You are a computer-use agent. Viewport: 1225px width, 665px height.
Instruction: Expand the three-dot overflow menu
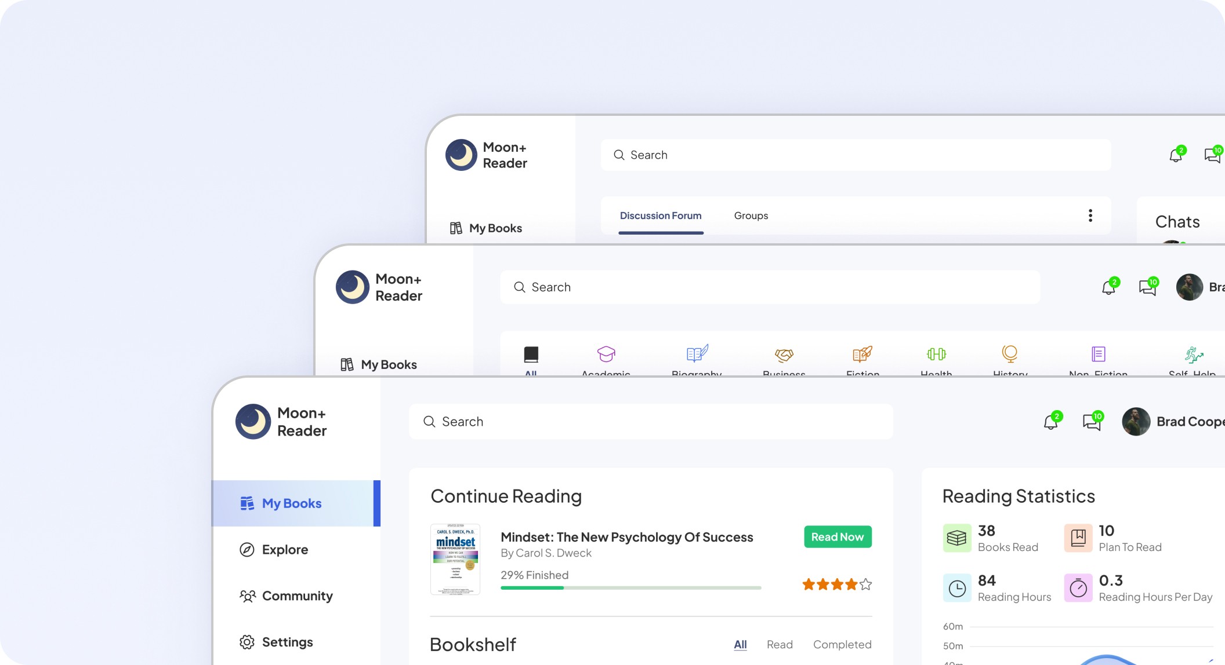(x=1090, y=215)
